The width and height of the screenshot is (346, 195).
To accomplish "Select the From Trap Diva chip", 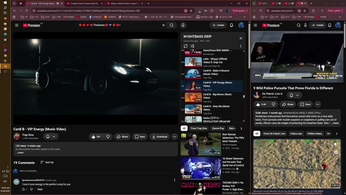I will click(199, 128).
